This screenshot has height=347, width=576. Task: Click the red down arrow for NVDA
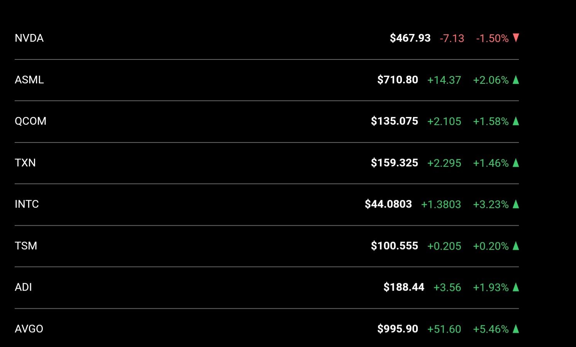516,38
